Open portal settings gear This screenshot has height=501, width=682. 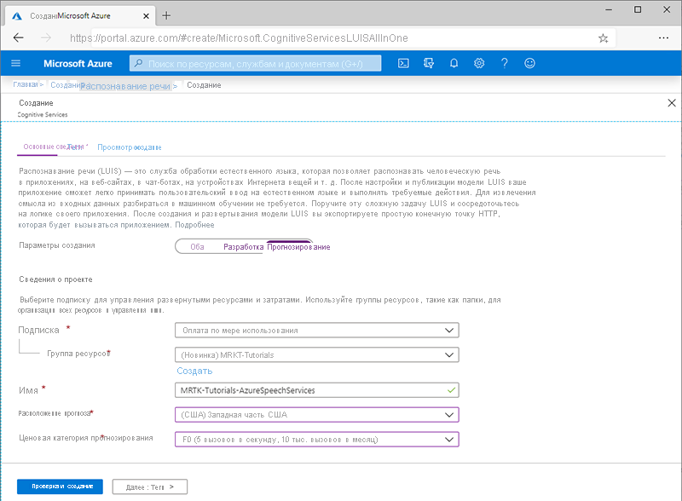click(x=479, y=64)
